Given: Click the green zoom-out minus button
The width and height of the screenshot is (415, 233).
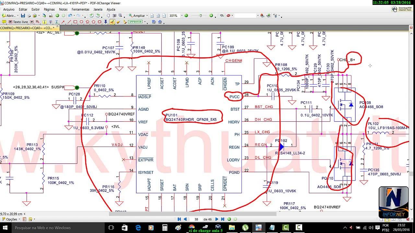Looking at the screenshot, I should click(186, 16).
